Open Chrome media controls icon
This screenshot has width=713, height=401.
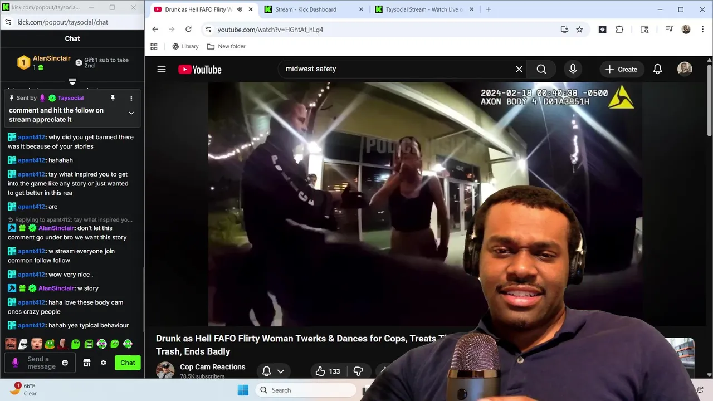pos(669,30)
